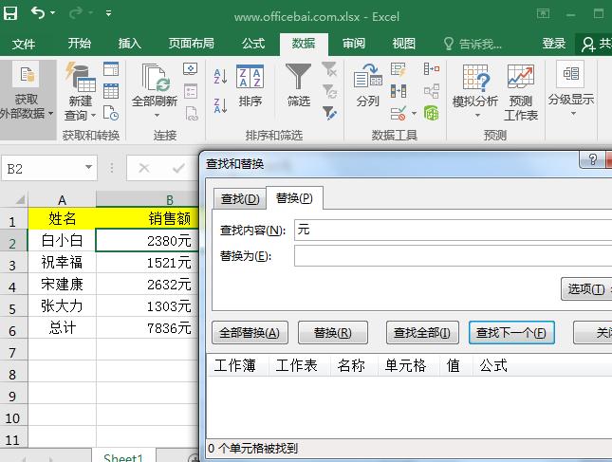612x462 pixels.
Task: Open the 排序 dialog button
Action: click(250, 85)
